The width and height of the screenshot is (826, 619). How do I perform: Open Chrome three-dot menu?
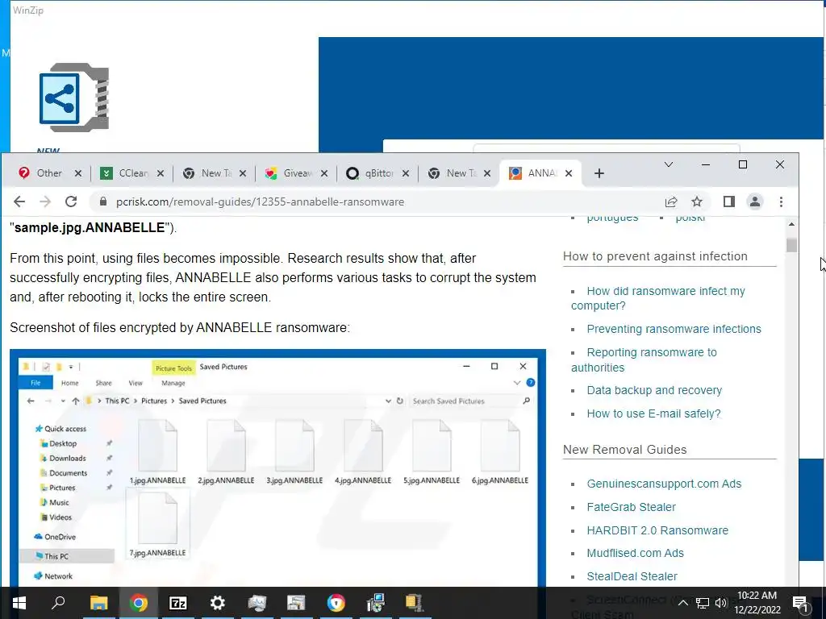pos(781,201)
